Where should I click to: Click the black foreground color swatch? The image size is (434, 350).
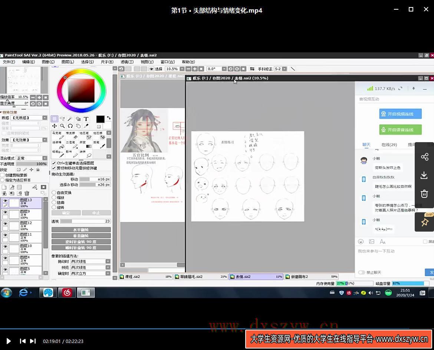(100, 119)
